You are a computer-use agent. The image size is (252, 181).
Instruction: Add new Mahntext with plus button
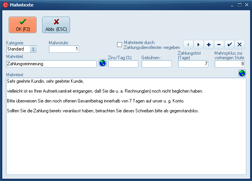(209, 44)
